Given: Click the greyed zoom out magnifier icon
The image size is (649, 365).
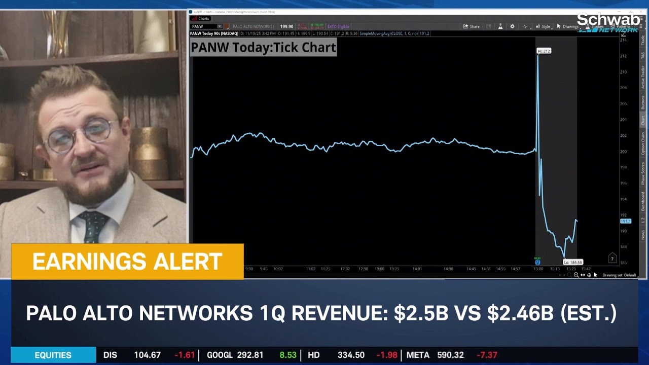Looking at the screenshot, I should pos(569,275).
